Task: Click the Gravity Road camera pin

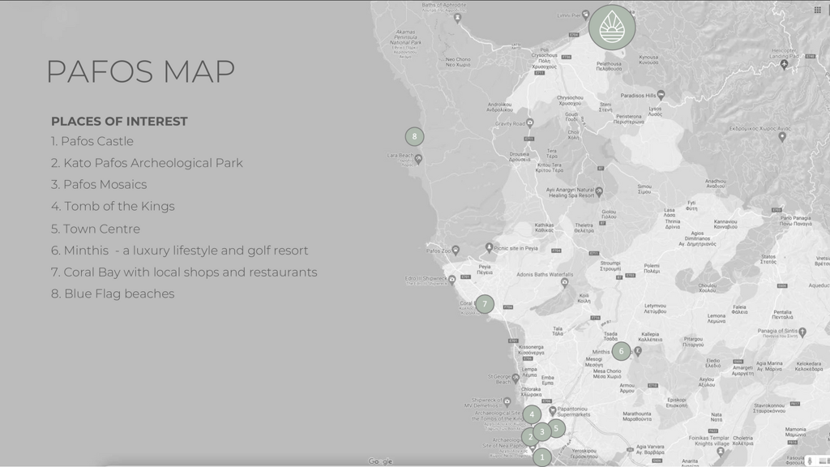Action: pos(530,123)
